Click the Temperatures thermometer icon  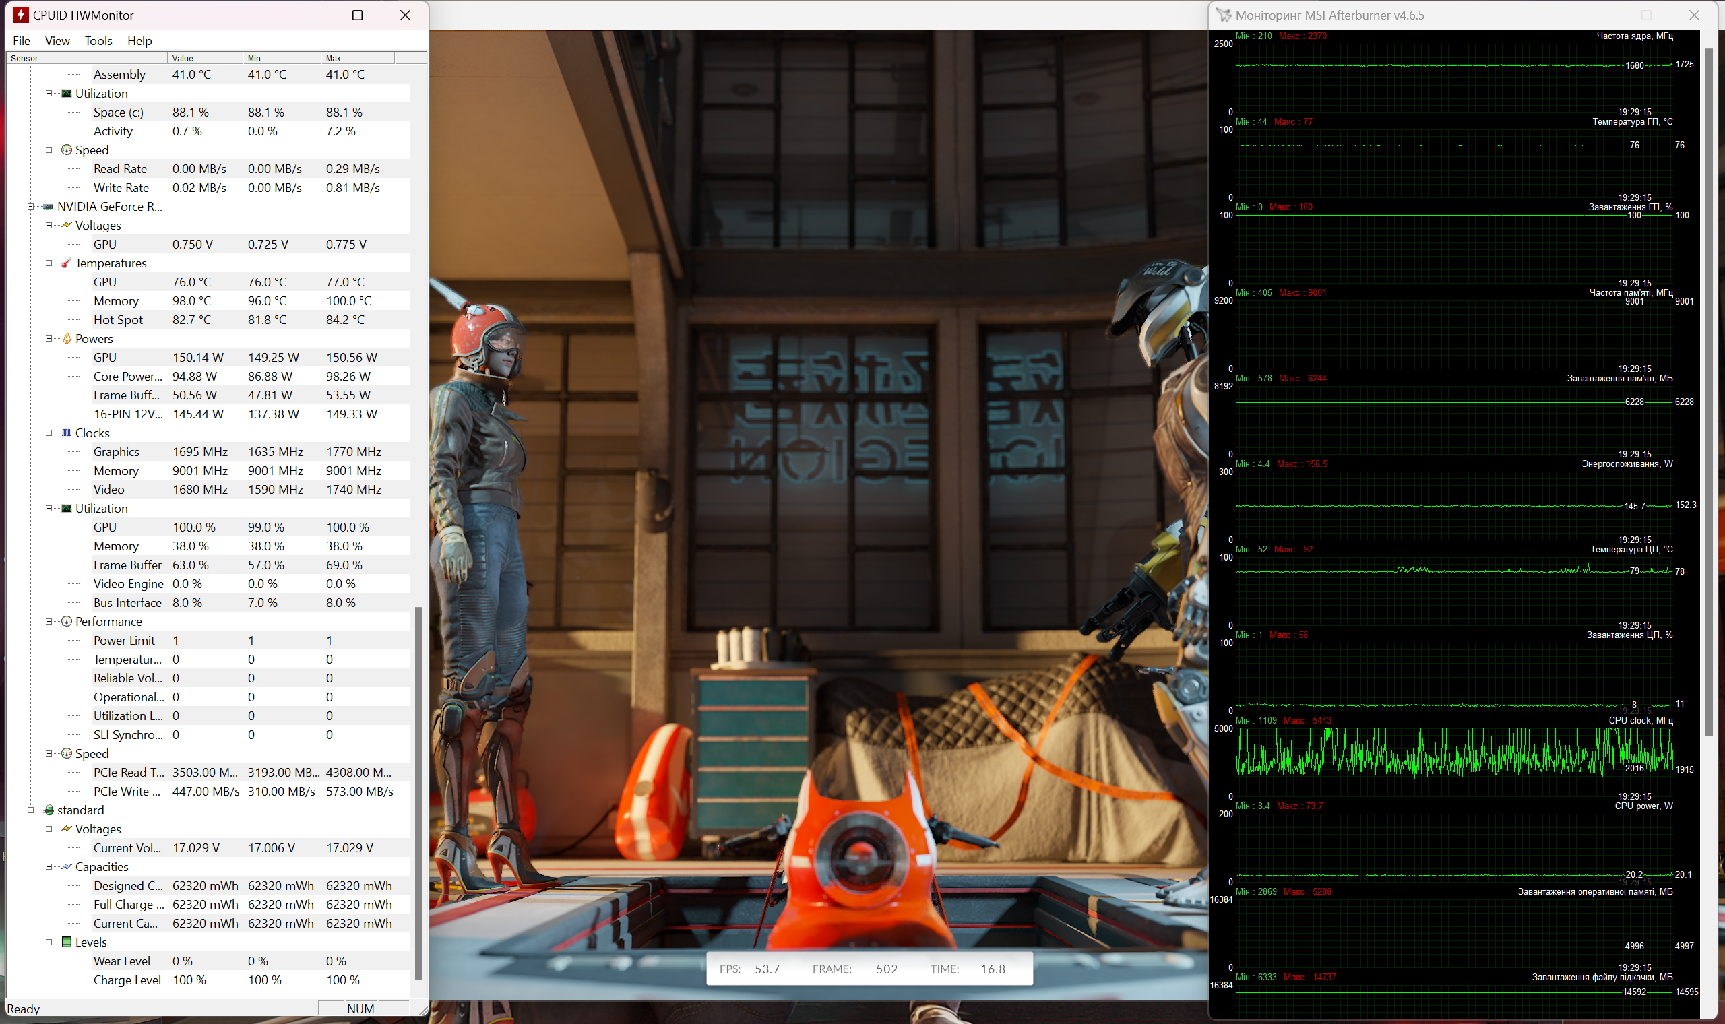[66, 263]
